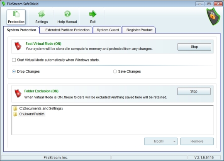The image size is (224, 161).
Task: Click the red shield beside Folder Exclusion
Action: [x=18, y=93]
